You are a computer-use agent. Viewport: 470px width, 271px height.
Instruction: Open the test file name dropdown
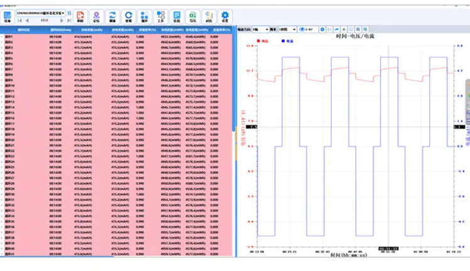tap(40, 13)
